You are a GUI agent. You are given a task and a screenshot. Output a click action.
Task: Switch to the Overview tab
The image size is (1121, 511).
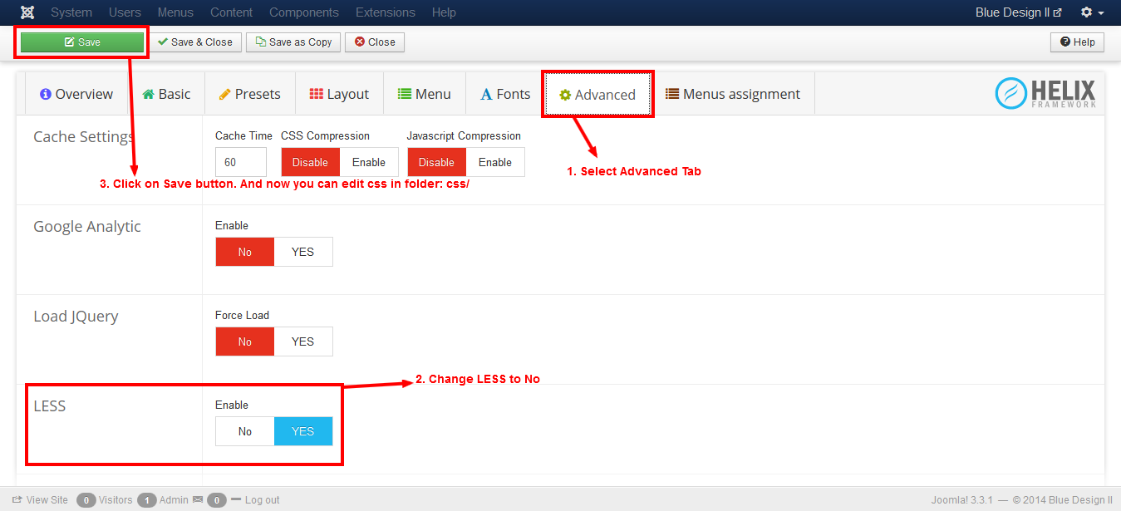pyautogui.click(x=76, y=95)
